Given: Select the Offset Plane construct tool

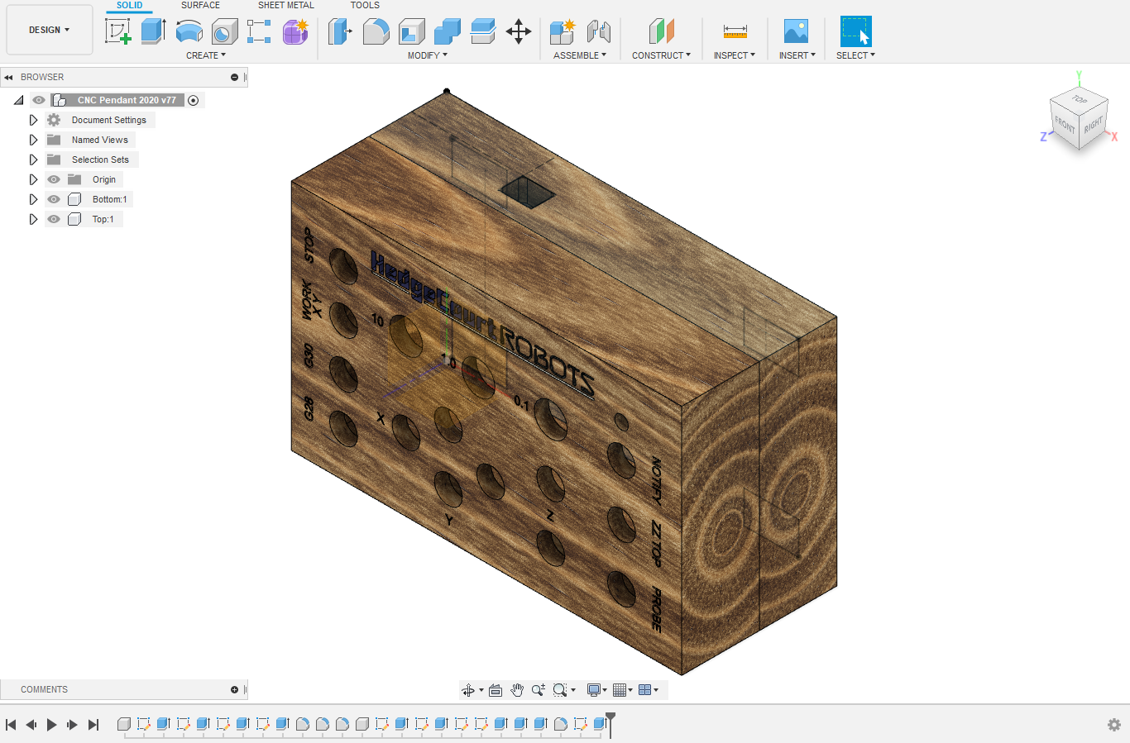Looking at the screenshot, I should pos(661,31).
